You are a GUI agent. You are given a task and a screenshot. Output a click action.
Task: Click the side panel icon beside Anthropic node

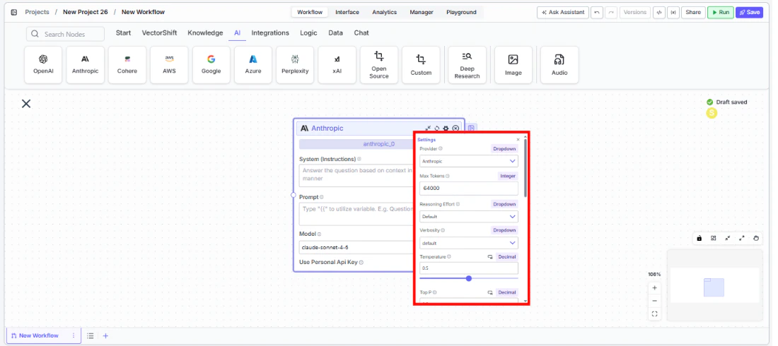click(471, 128)
